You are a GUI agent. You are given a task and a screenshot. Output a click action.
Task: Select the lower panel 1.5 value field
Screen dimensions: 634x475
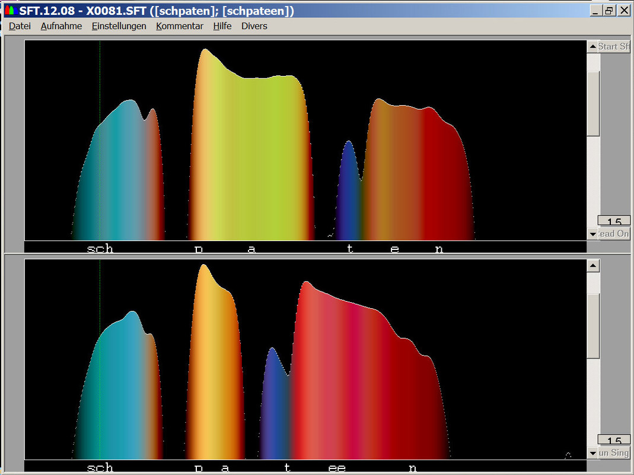coord(614,440)
